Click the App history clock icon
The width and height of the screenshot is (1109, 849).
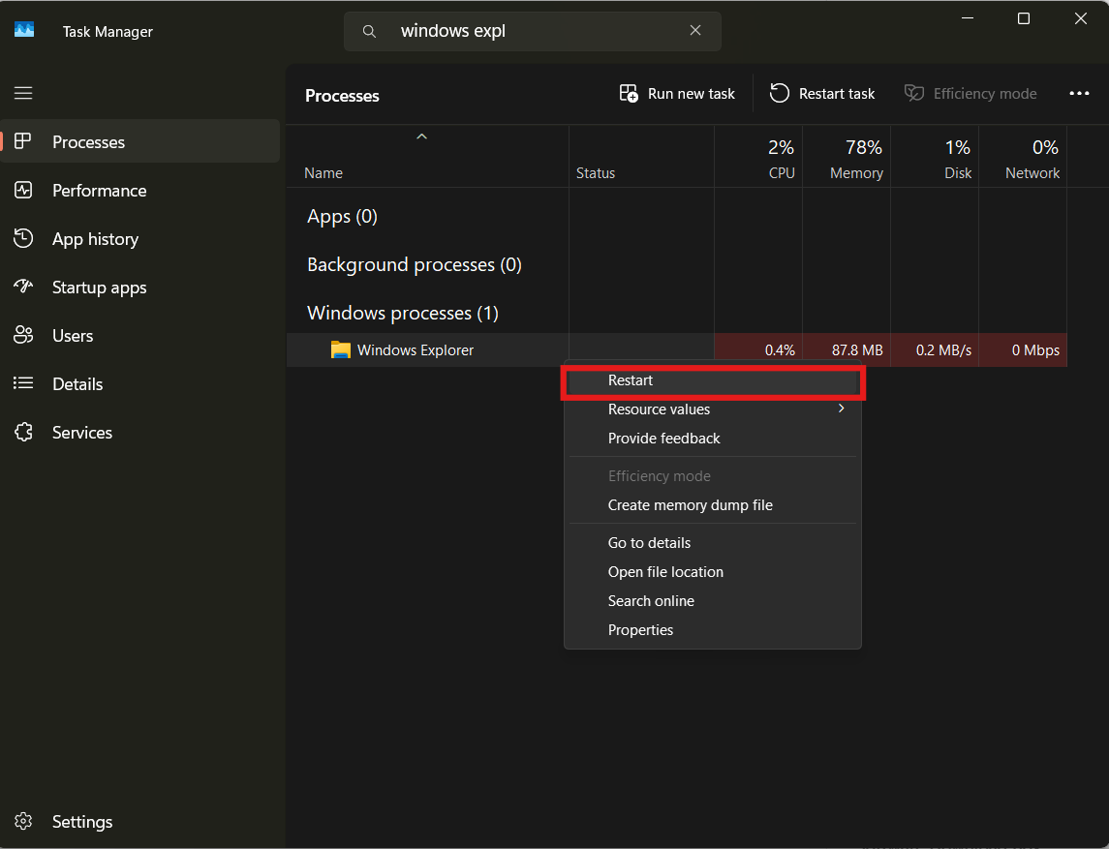22,238
